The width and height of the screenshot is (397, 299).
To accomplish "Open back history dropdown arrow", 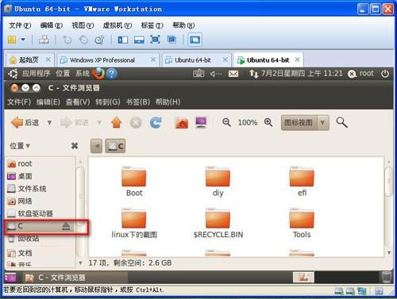I will (49, 123).
